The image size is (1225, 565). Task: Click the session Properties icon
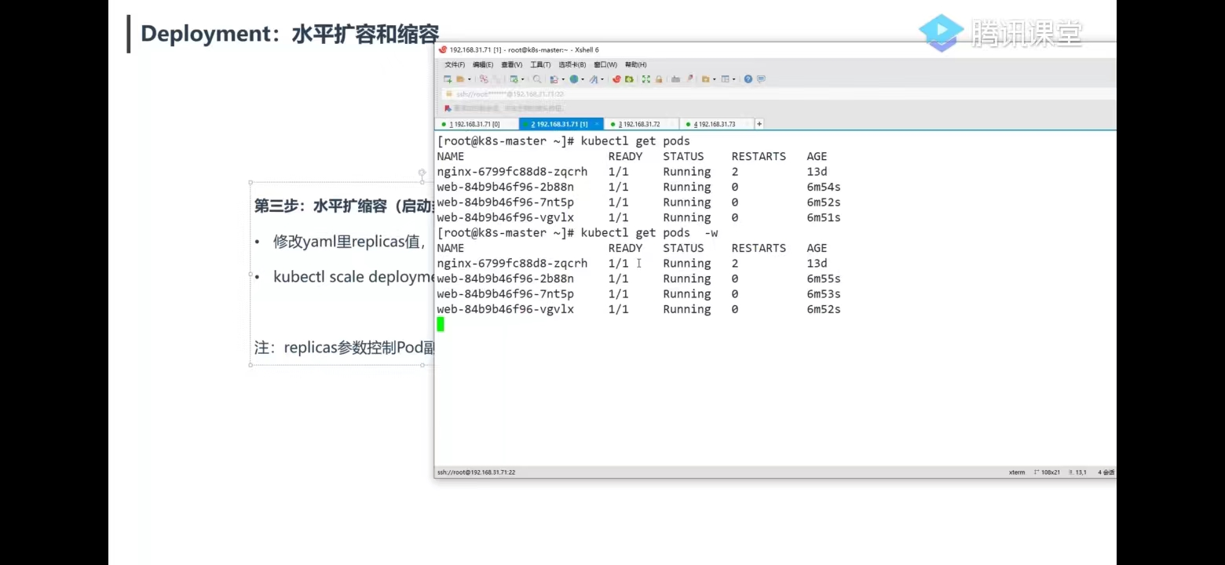pos(514,79)
